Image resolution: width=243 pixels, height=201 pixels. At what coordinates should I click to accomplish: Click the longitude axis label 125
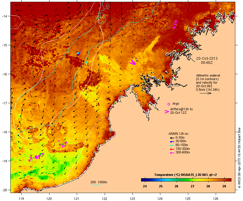pos(188,199)
